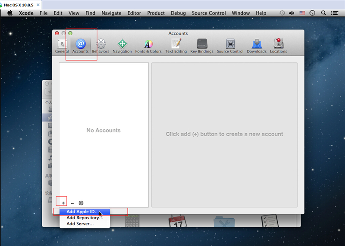Viewport: 345px width, 246px height.
Task: Open Notification Center list icon
Action: tap(335, 13)
